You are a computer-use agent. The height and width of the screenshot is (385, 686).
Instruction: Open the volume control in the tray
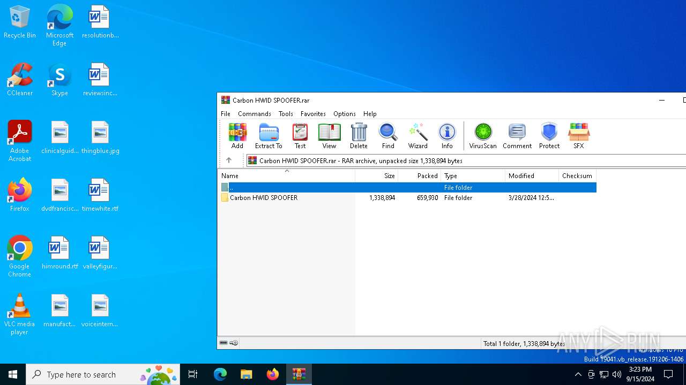coord(617,374)
